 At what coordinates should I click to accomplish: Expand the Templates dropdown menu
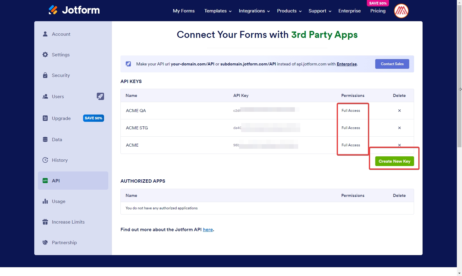[x=218, y=11]
